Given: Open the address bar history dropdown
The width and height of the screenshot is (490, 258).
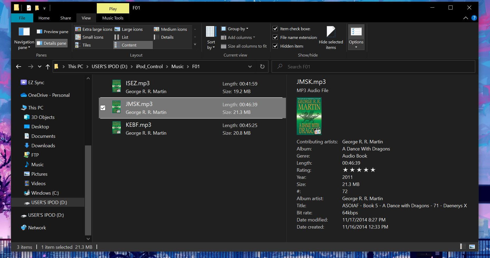Looking at the screenshot, I should tap(250, 67).
